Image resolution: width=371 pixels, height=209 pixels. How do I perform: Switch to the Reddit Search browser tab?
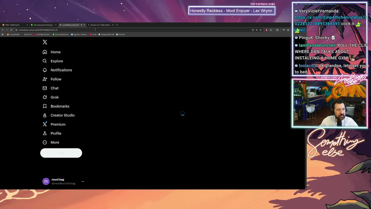(15, 25)
